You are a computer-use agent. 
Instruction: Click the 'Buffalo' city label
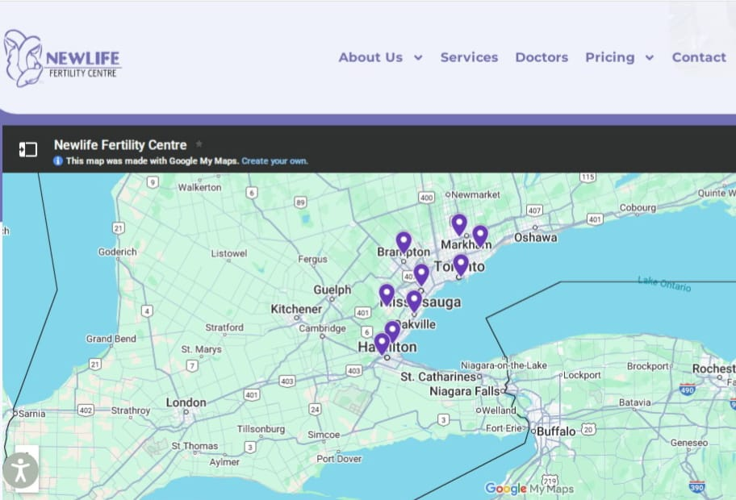tap(556, 431)
